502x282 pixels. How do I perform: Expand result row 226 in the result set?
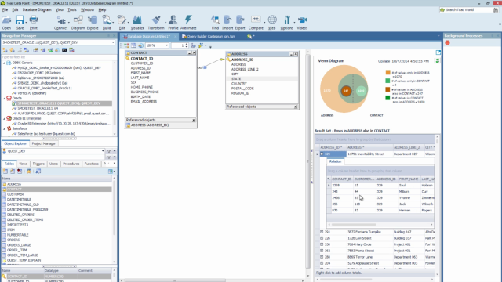point(322,238)
